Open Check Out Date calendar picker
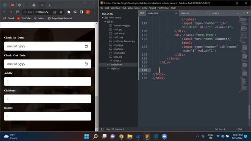The height and width of the screenshot is (141, 251). (x=86, y=64)
